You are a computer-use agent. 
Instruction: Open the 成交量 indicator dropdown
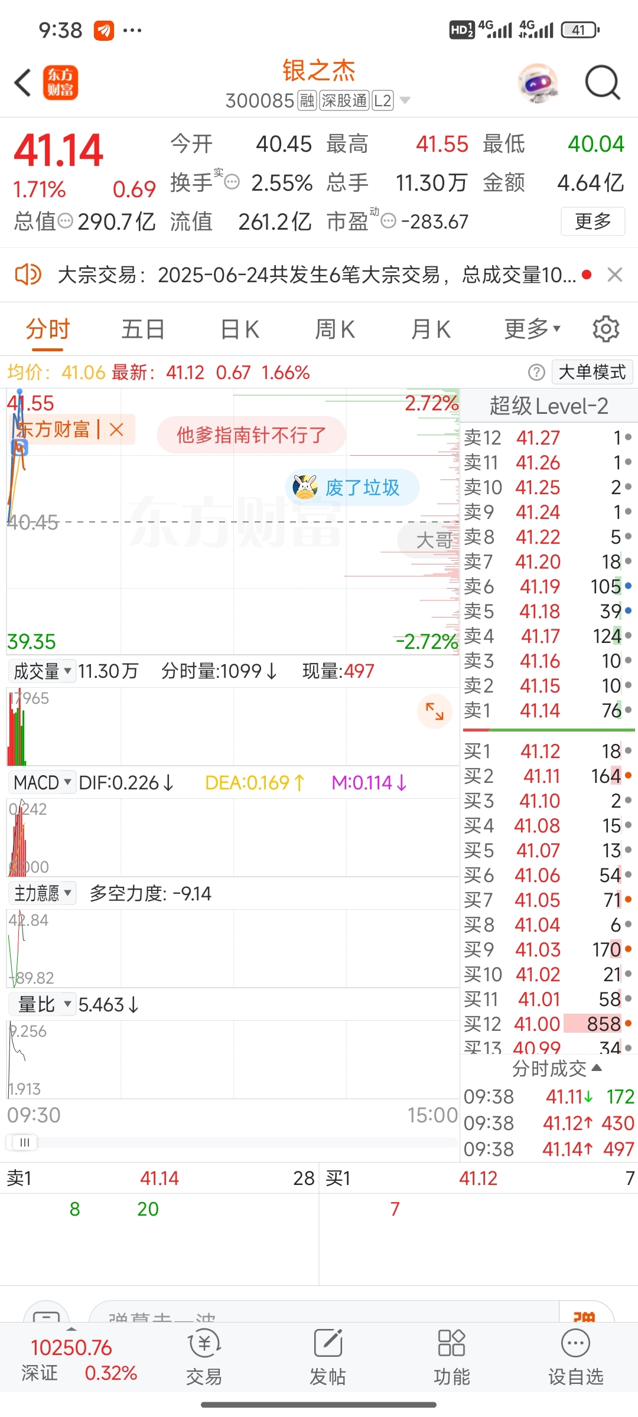(42, 671)
